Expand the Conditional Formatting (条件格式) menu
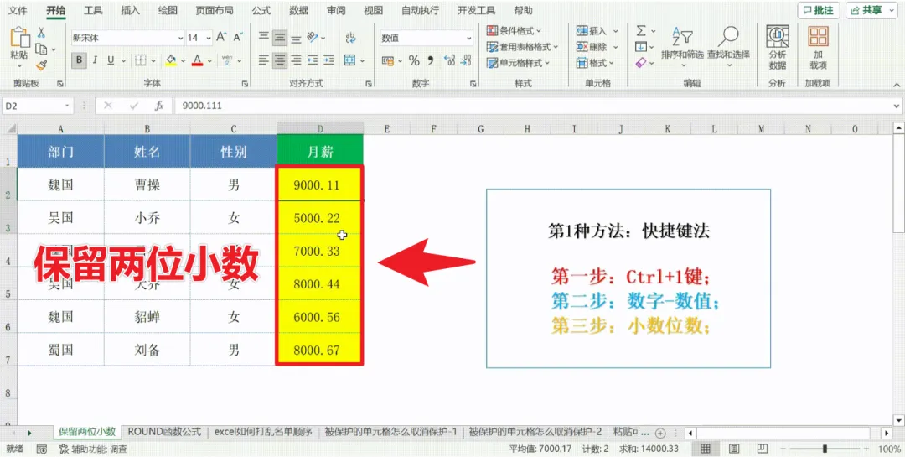 pyautogui.click(x=515, y=31)
